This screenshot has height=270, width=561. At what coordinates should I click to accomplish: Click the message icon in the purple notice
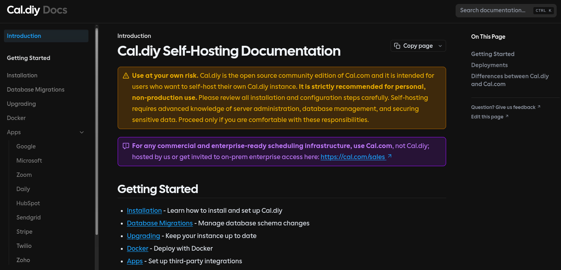tap(126, 146)
